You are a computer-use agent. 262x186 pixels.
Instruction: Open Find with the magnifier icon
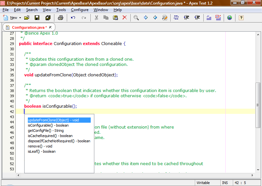(x=136, y=18)
